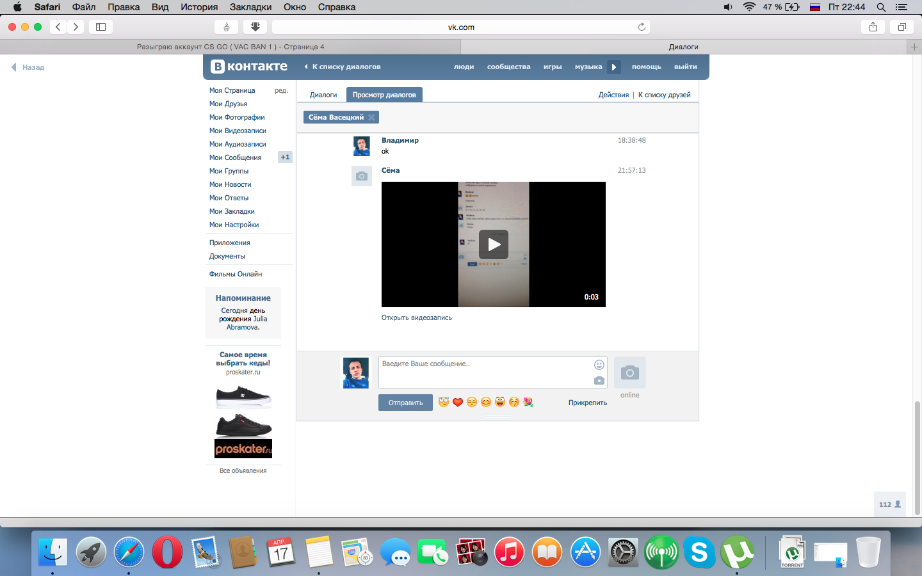Click the Отправить button

coord(405,403)
